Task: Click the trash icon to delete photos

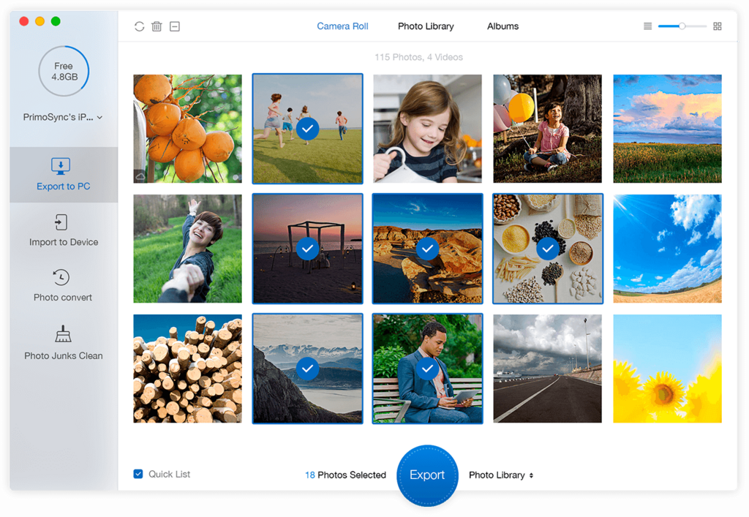Action: [157, 26]
